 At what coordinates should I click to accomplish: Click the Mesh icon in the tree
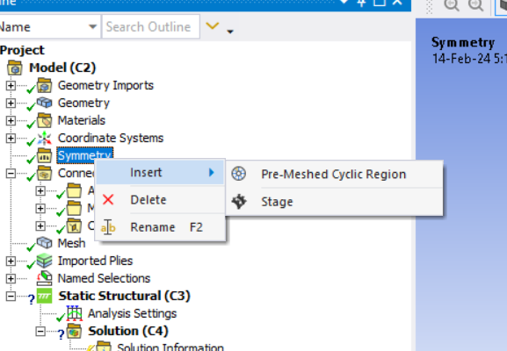(x=44, y=242)
